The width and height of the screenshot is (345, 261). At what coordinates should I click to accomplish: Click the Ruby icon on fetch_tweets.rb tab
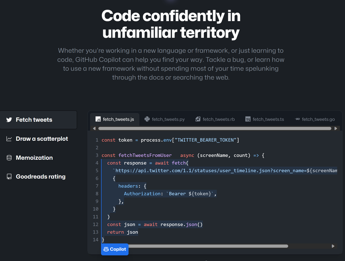[198, 119]
